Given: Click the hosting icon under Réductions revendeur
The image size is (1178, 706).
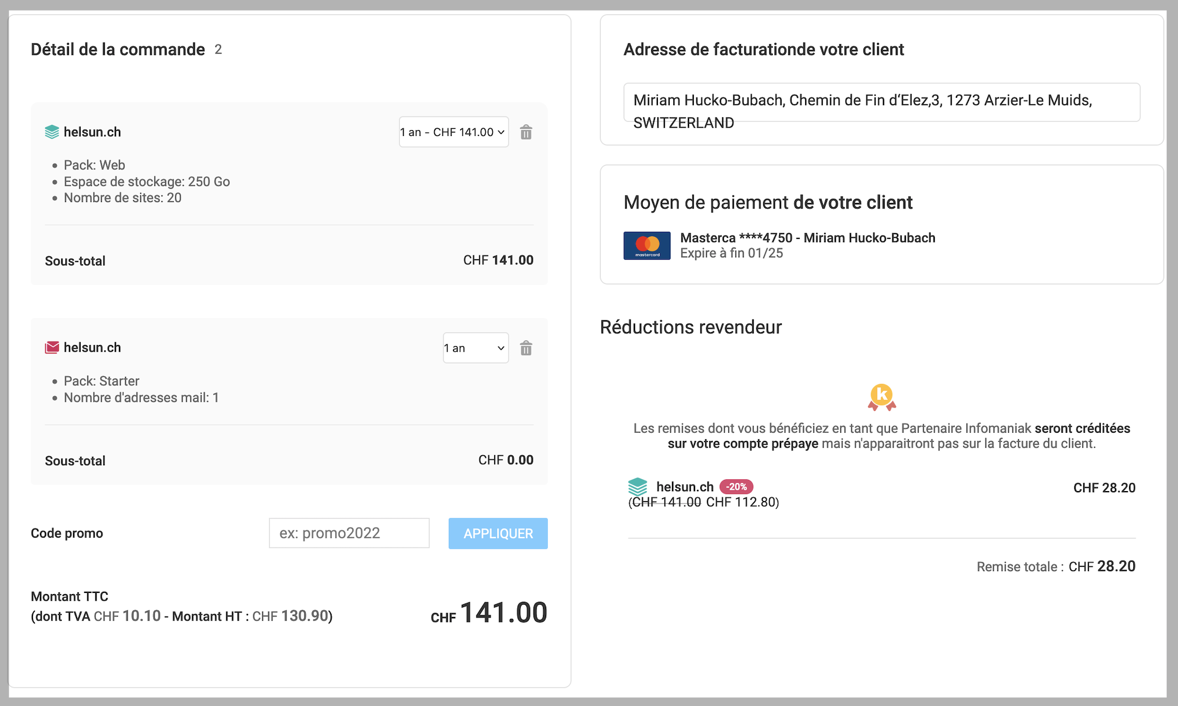Looking at the screenshot, I should tap(637, 487).
